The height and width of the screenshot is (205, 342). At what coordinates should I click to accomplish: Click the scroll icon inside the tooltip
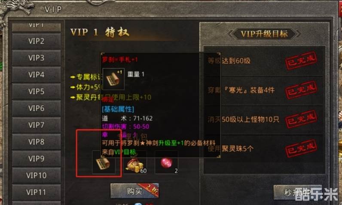tap(113, 79)
